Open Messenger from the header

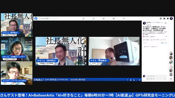(x=164, y=19)
